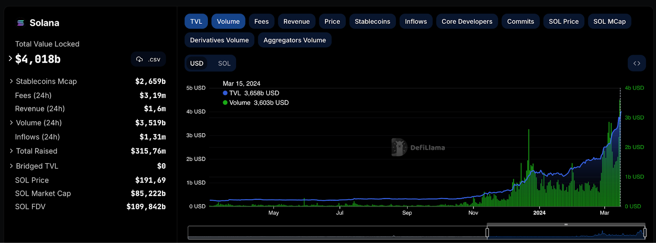Click the Stablecoins Mcap value $2,659b
This screenshot has height=243, width=656.
point(150,81)
